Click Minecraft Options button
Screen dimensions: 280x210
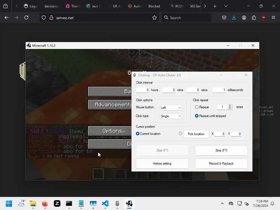click(110, 131)
